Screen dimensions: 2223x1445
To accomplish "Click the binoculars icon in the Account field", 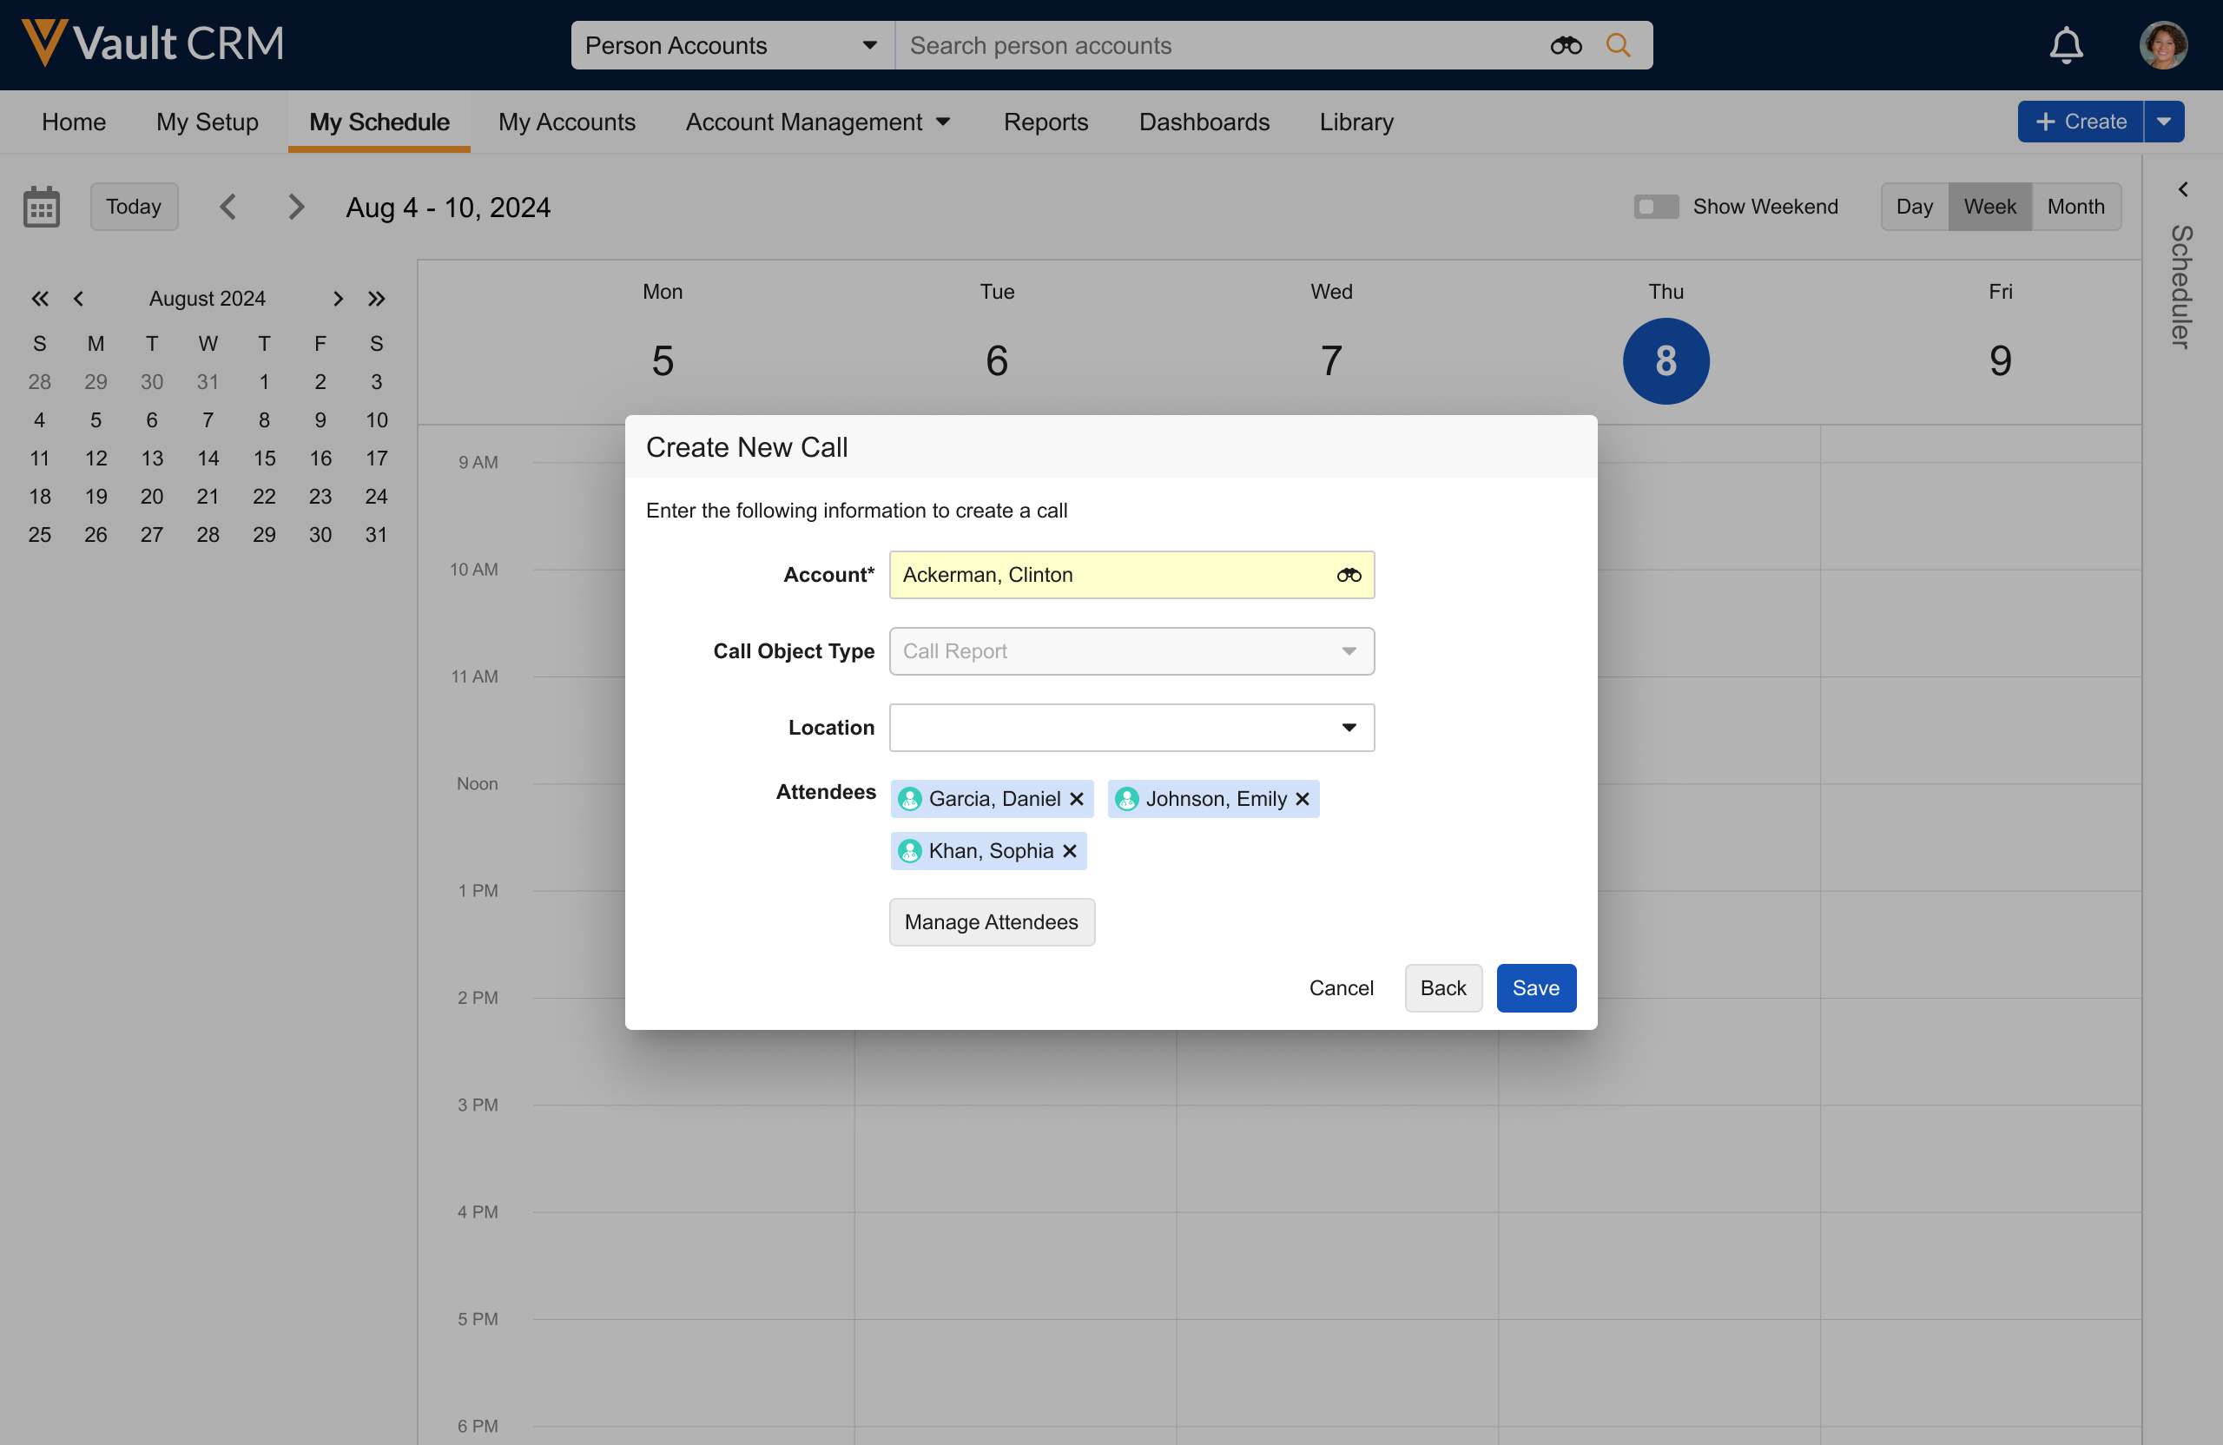I will coord(1348,575).
